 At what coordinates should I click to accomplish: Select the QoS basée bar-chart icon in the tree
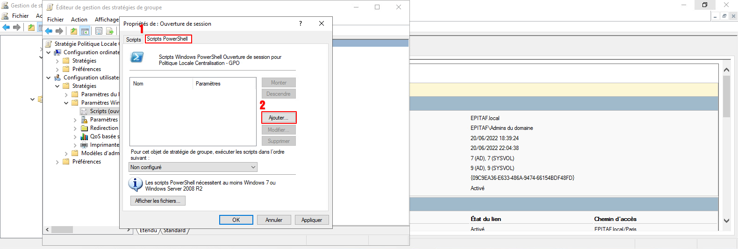(x=84, y=136)
